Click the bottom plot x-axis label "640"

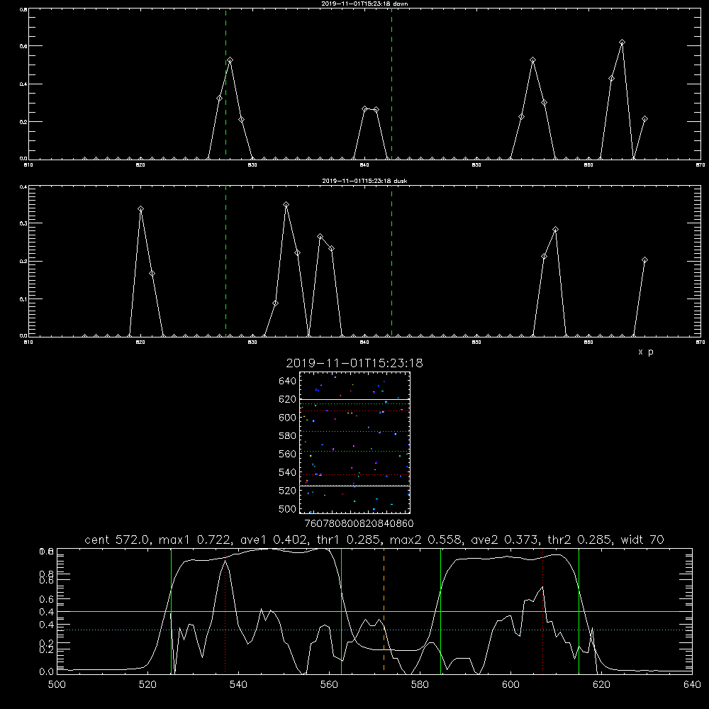click(x=692, y=685)
